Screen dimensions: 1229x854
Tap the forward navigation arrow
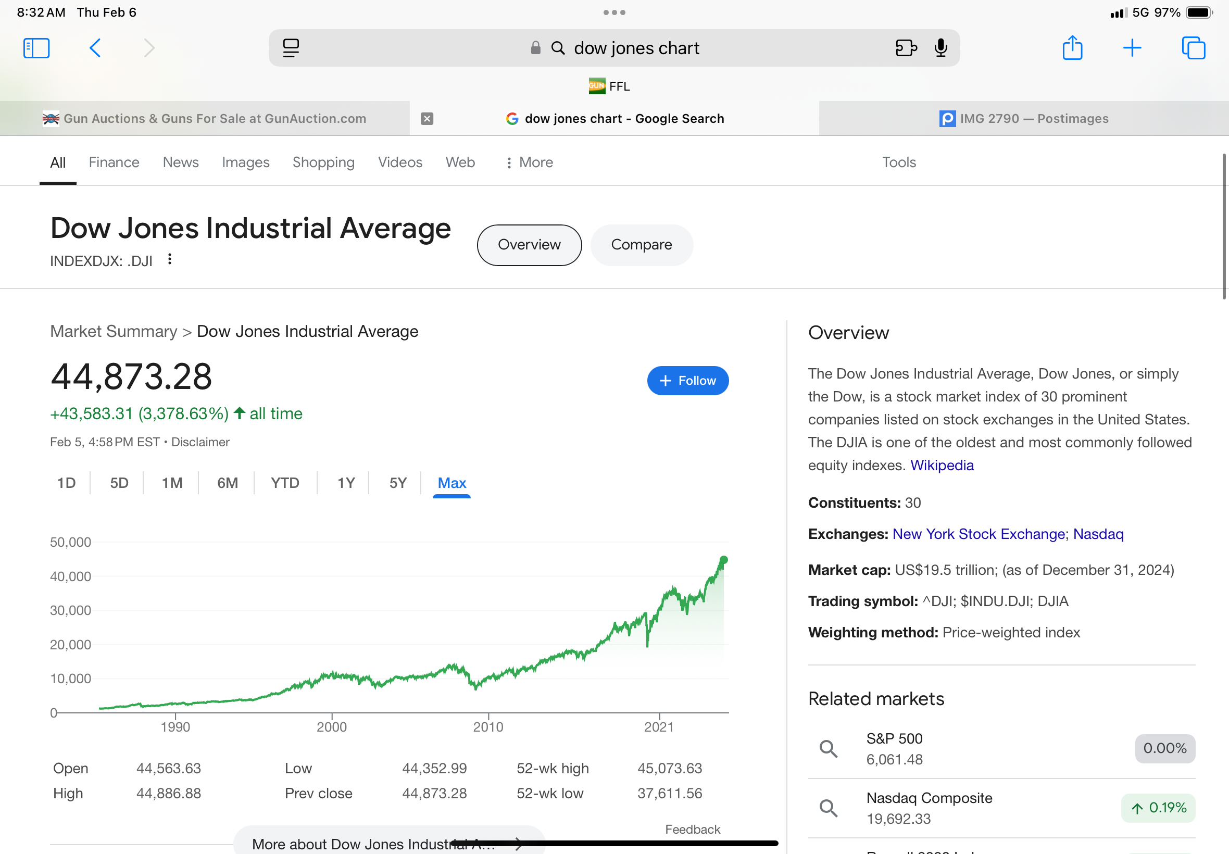click(x=149, y=48)
